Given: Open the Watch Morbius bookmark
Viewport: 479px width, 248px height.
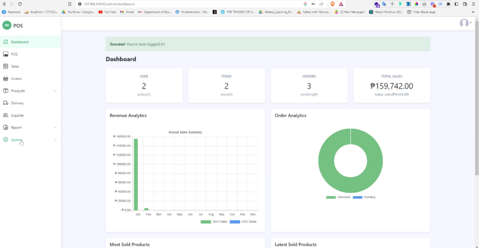Looking at the screenshot, I should click(x=386, y=12).
